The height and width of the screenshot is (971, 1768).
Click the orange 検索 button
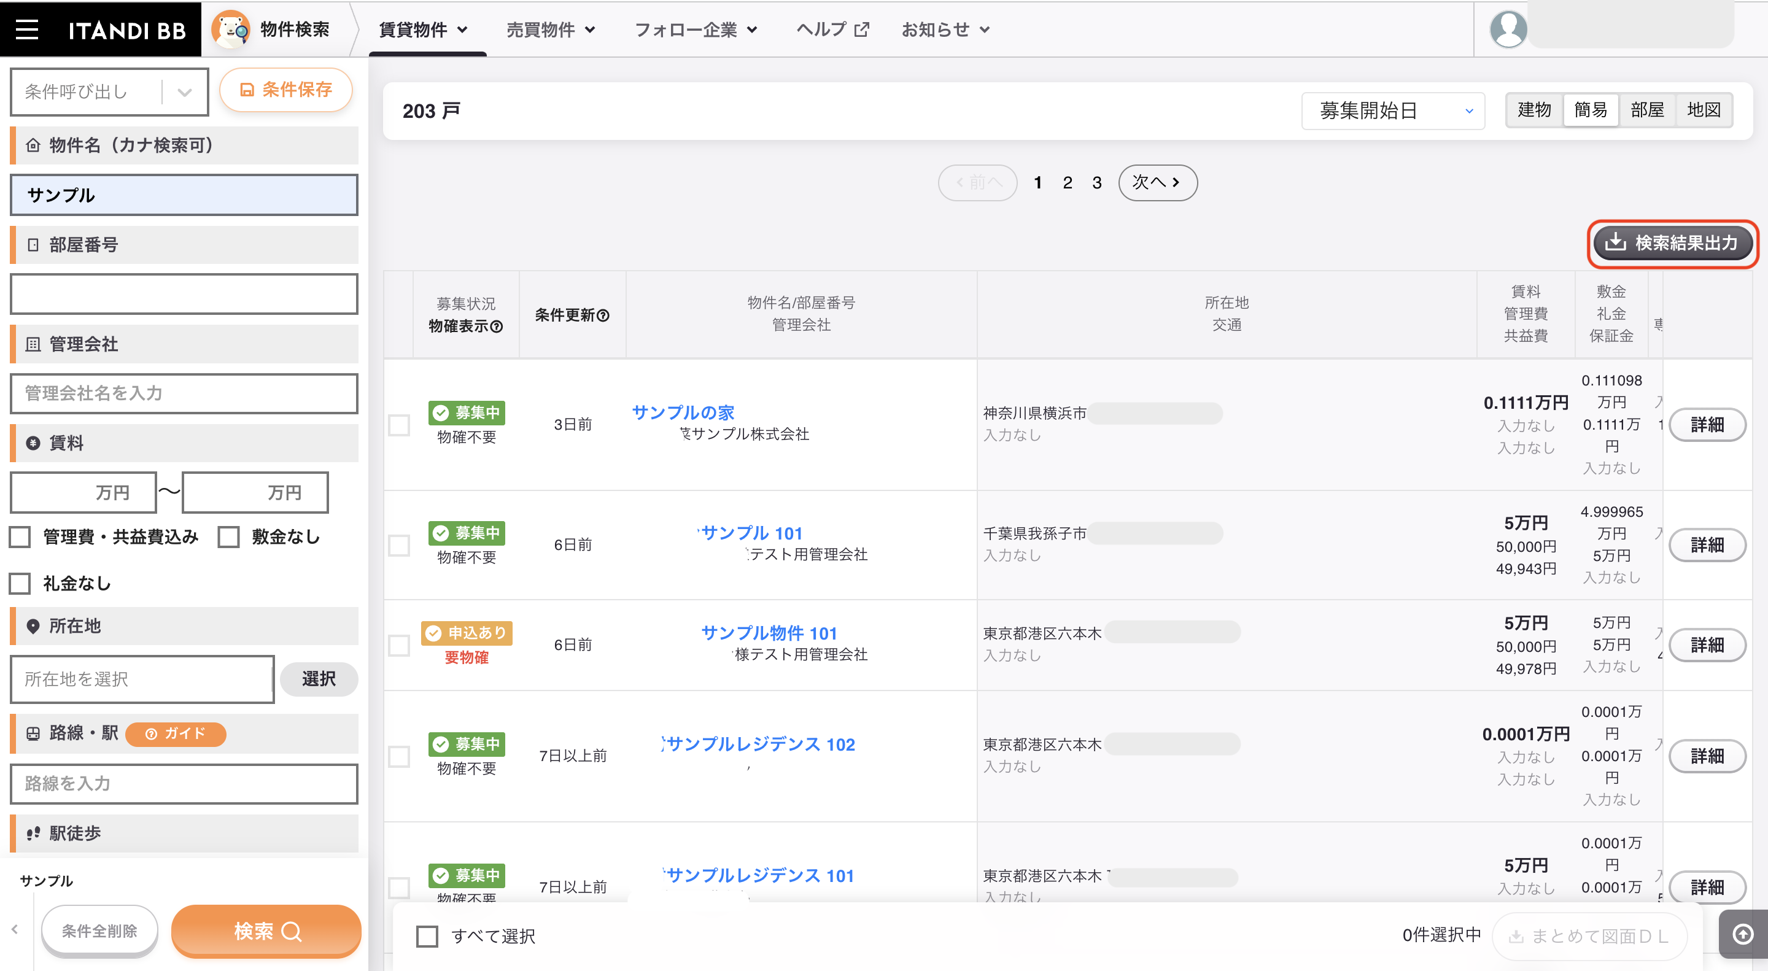point(266,930)
